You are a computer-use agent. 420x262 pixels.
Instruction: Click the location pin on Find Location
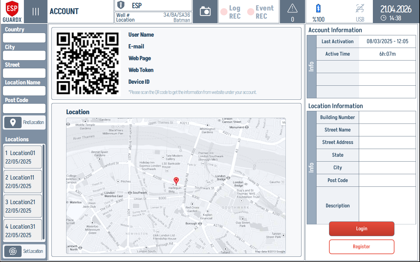12,122
